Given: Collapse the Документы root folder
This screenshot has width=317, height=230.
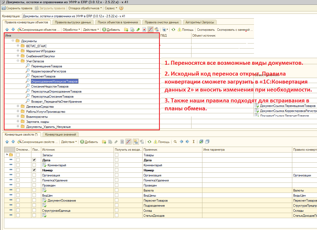Looking at the screenshot, I should (x=13, y=41).
